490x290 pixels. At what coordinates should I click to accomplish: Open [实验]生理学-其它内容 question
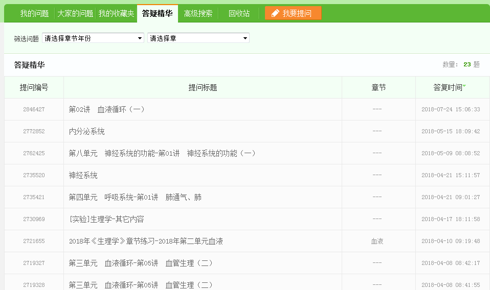(106, 220)
